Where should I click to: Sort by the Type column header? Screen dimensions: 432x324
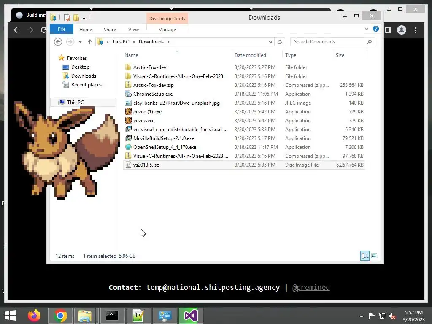(291, 55)
